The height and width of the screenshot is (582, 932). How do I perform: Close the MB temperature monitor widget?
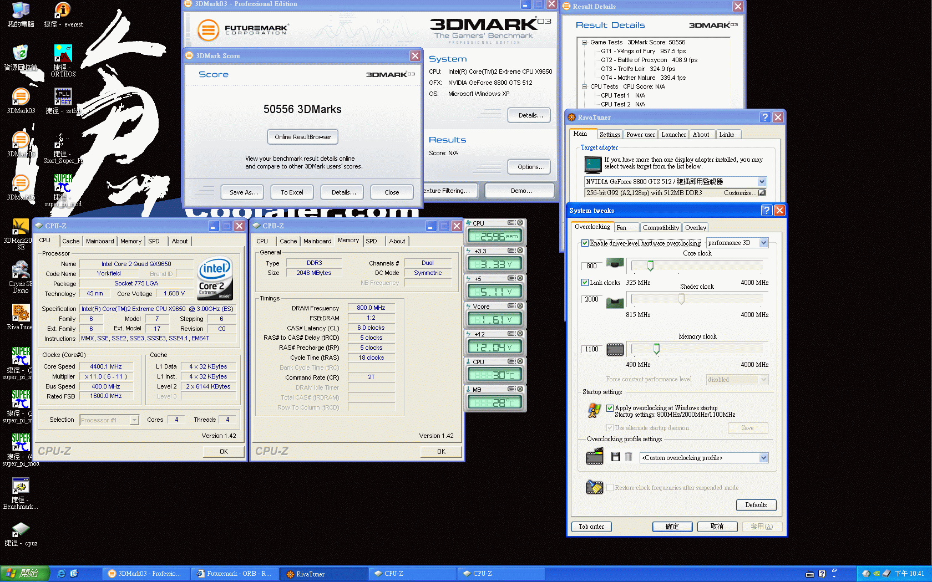click(520, 389)
